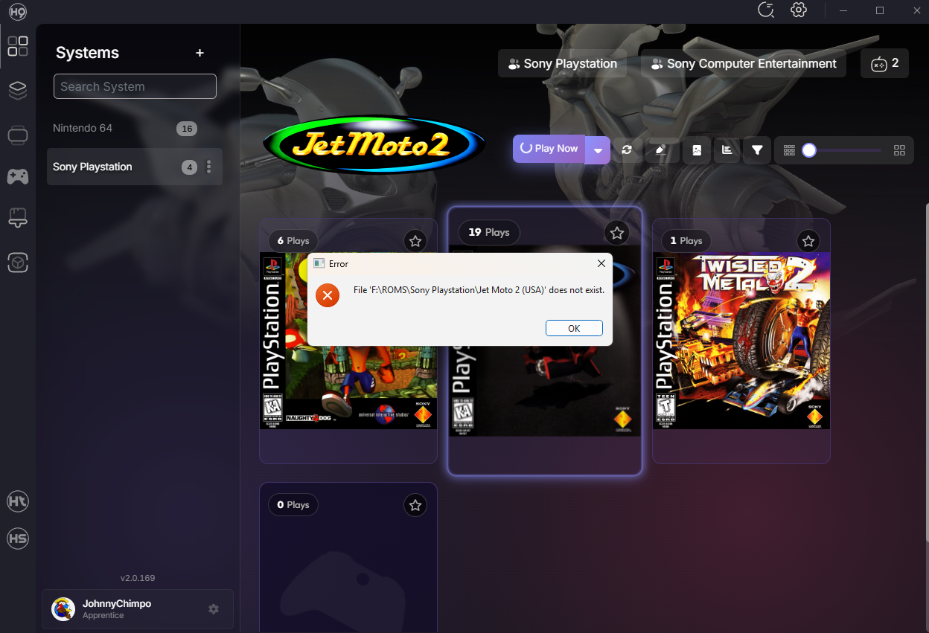This screenshot has width=929, height=633.
Task: Expand the Play Now dropdown arrow
Action: coord(598,150)
